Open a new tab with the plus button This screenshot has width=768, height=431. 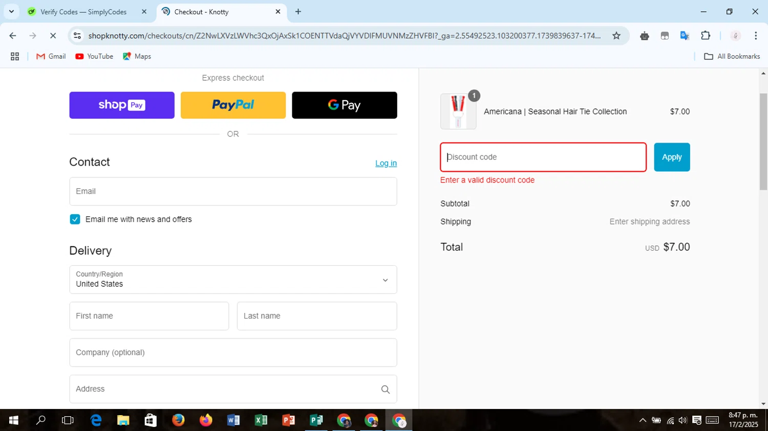click(298, 11)
